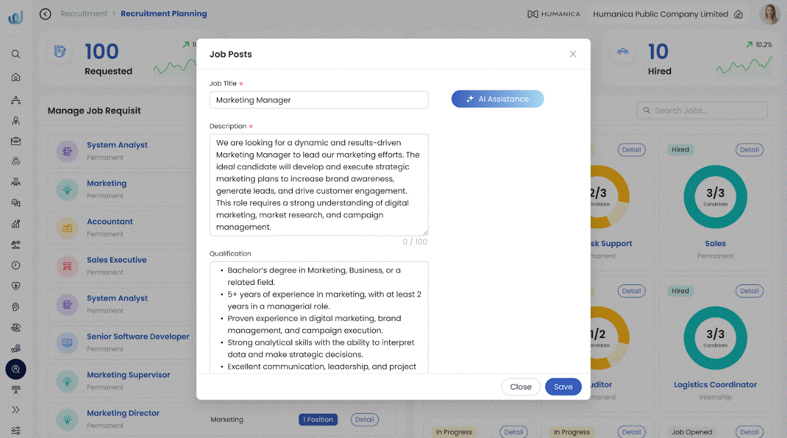Click inside the Job Title input field
The height and width of the screenshot is (438, 787).
pos(319,100)
